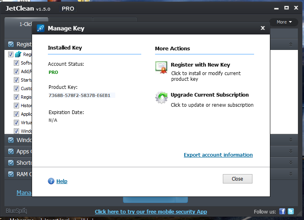Uncheck the Regis... sub-item checkbox
Image resolution: width=304 pixels, height=220 pixels.
16,97
